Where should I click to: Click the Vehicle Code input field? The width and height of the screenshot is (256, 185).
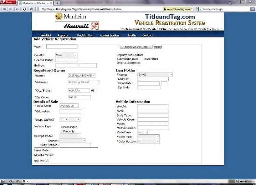click(x=153, y=119)
